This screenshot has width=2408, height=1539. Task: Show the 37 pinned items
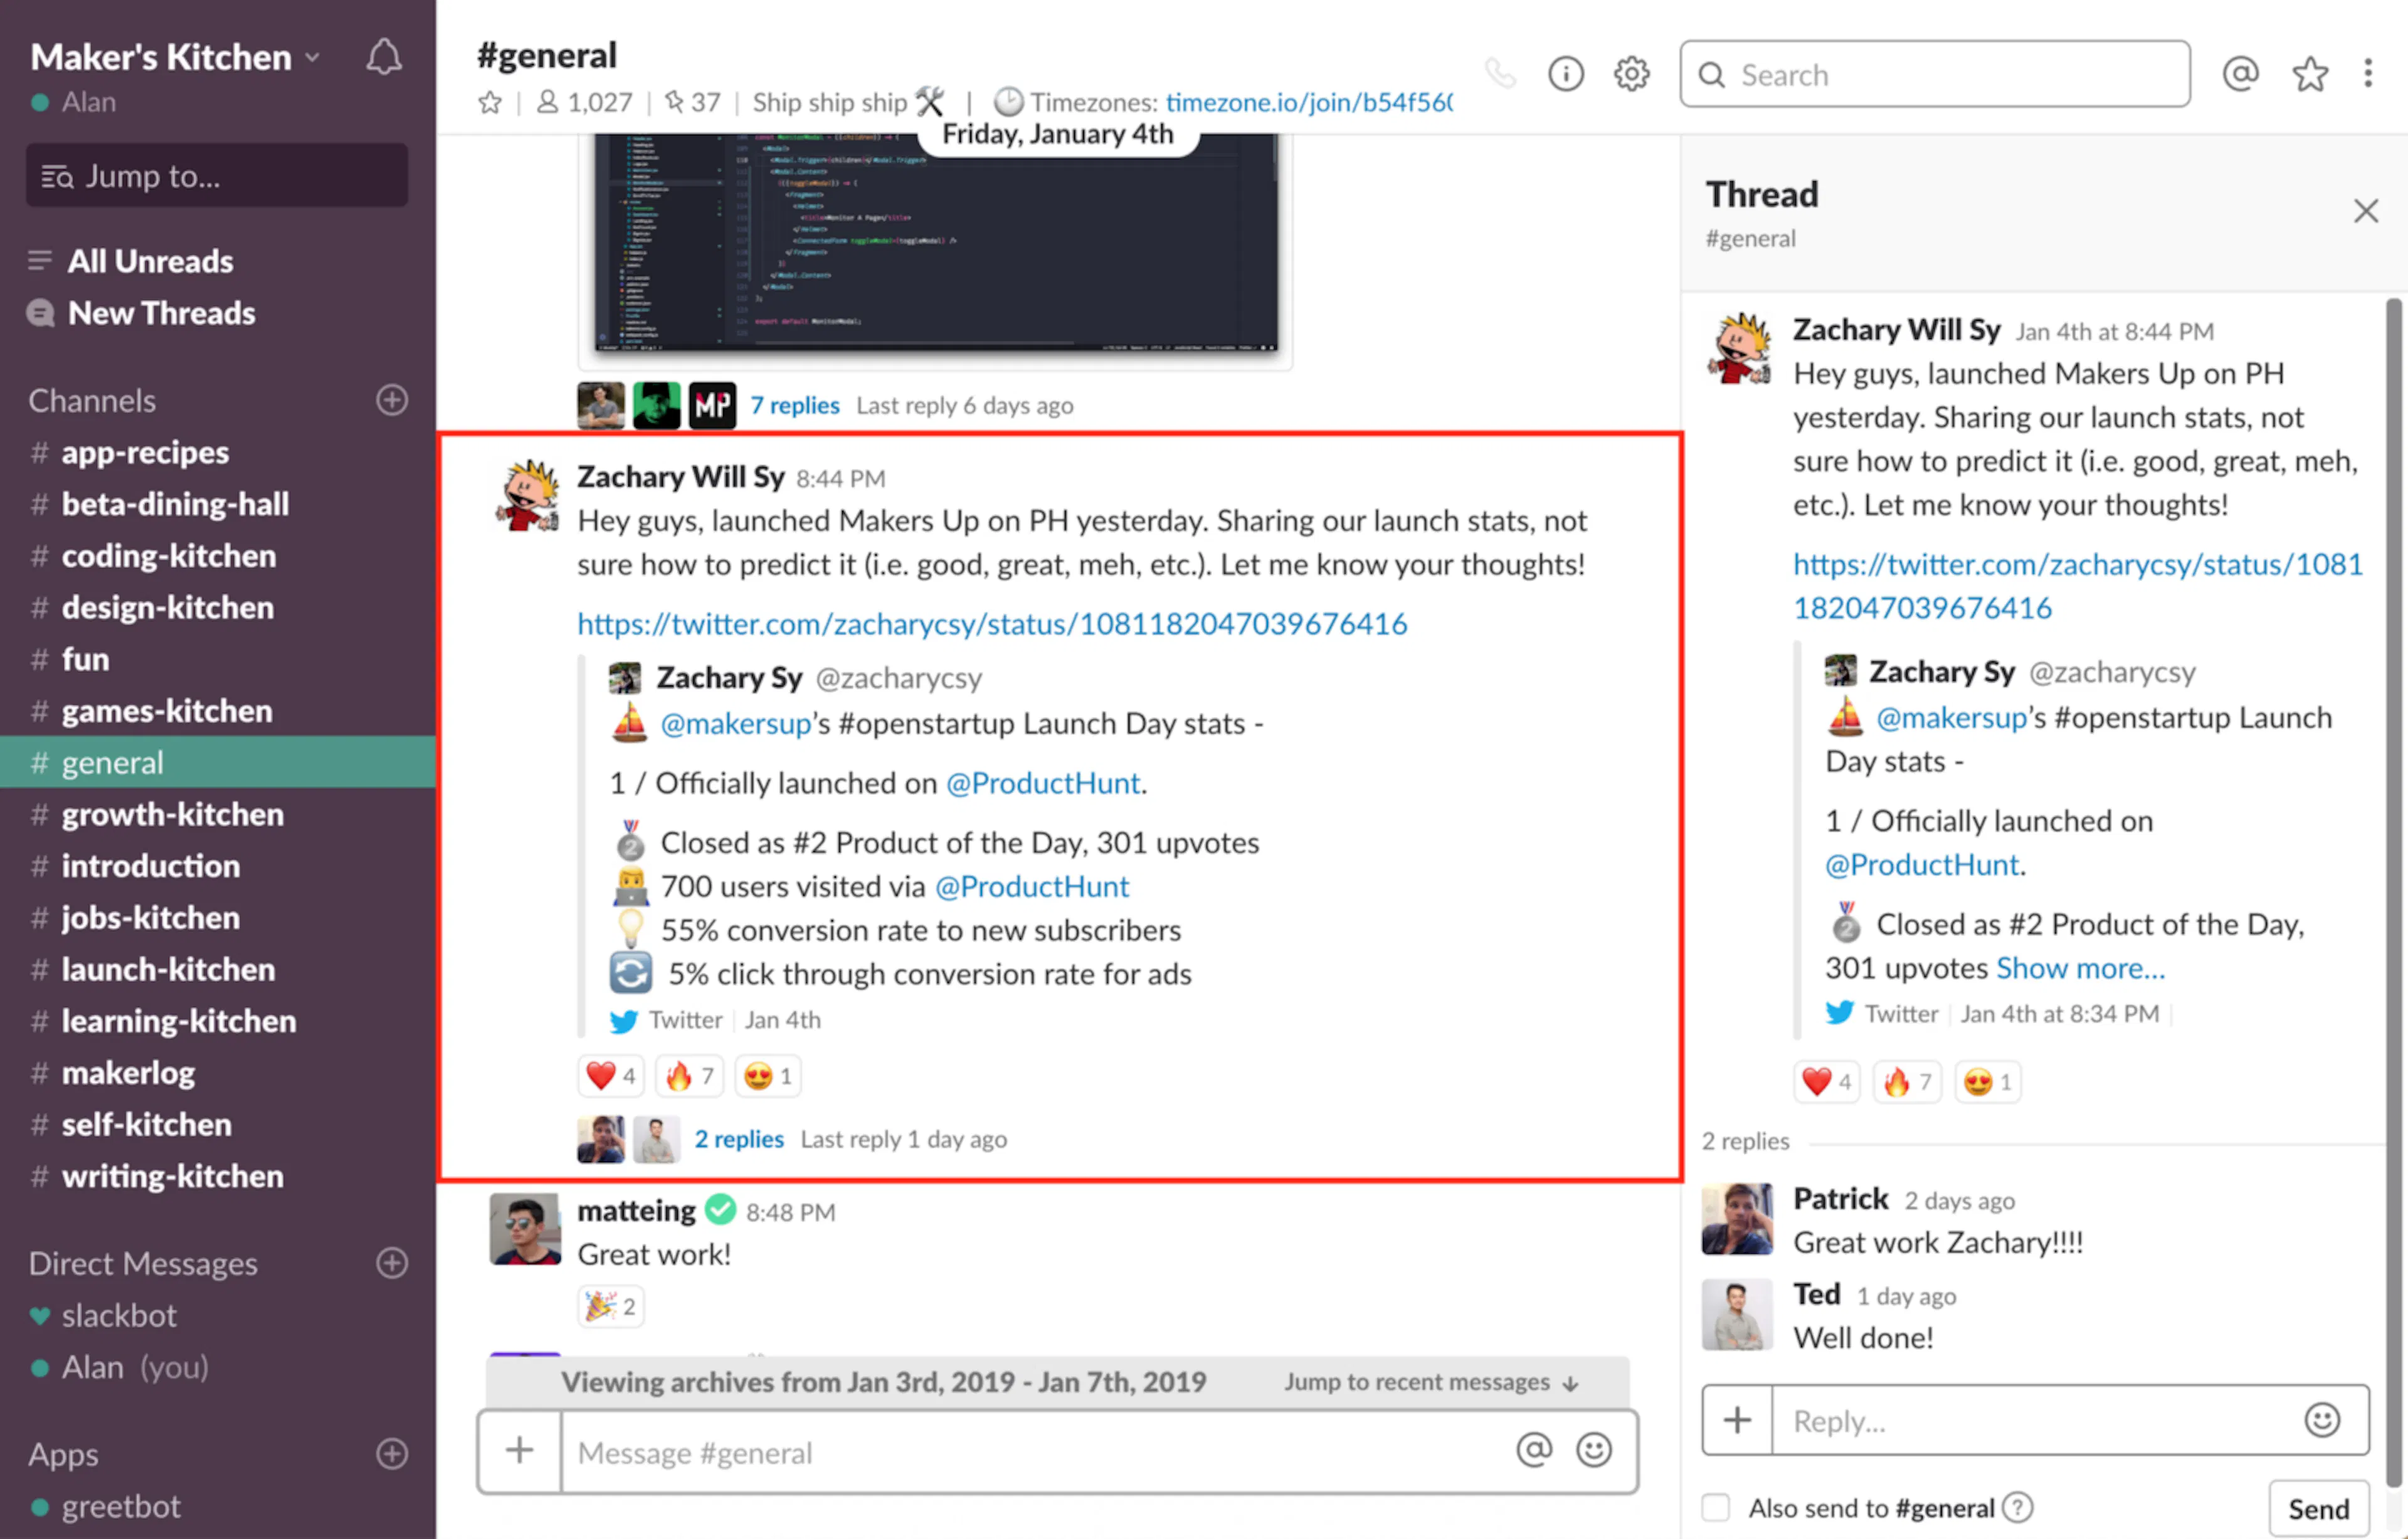coord(692,102)
